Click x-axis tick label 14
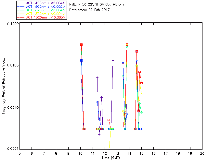This screenshot has width=208, height=166. tap(129, 153)
